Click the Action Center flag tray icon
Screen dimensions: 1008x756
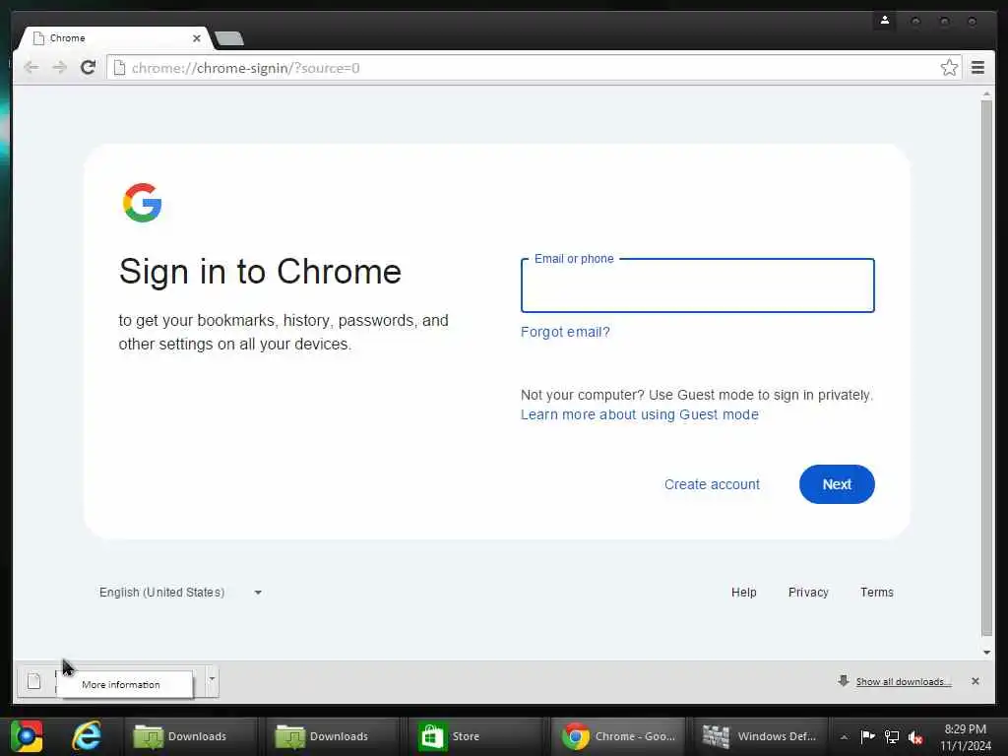point(867,736)
